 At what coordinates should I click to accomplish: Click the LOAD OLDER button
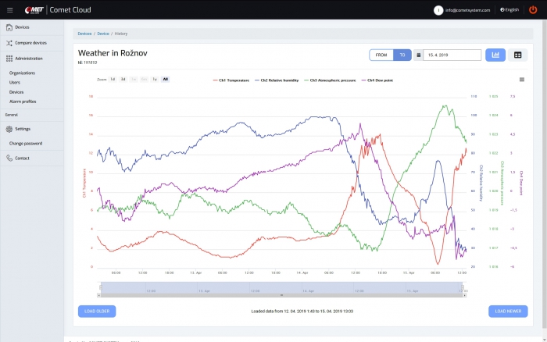coord(97,311)
